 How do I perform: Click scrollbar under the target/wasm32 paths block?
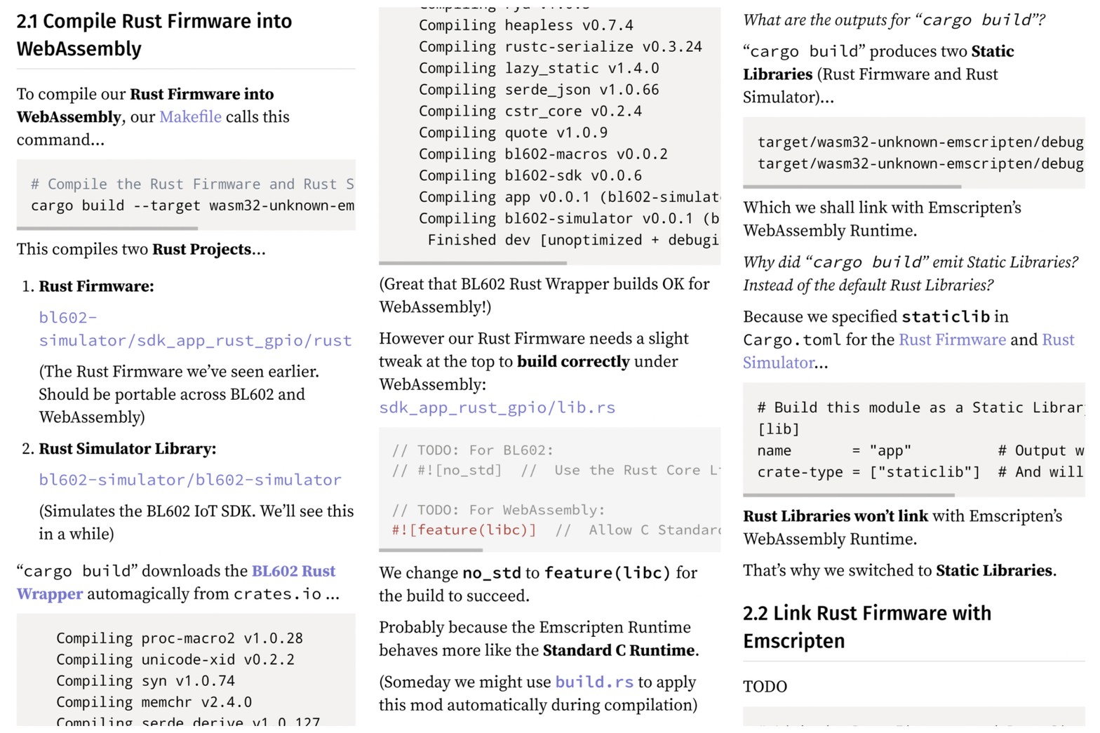(852, 187)
